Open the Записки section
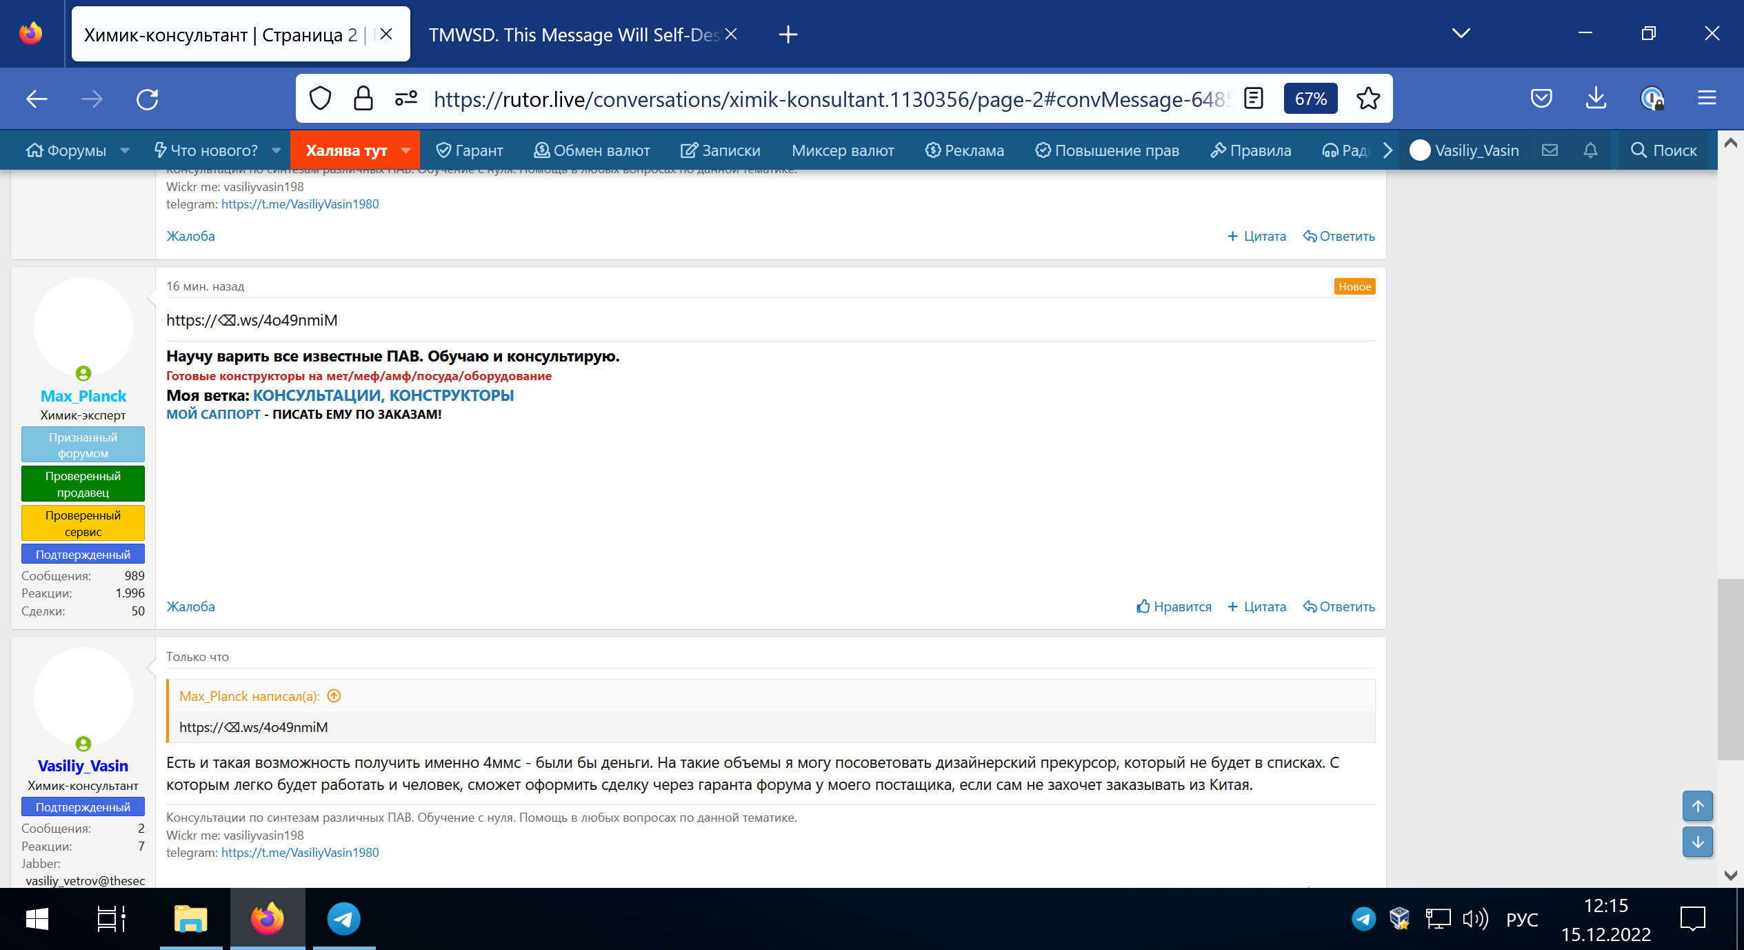This screenshot has width=1744, height=950. [721, 150]
